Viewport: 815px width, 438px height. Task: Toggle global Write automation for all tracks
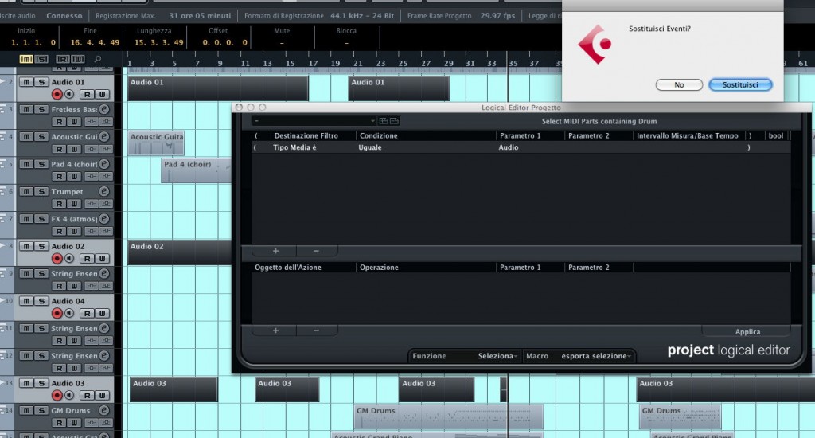tap(78, 59)
